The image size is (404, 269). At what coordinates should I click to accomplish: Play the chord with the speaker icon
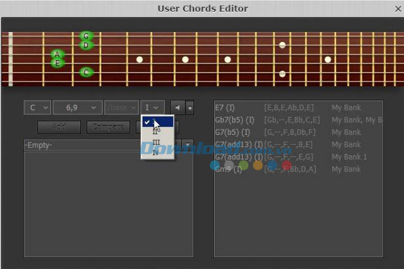(x=177, y=107)
